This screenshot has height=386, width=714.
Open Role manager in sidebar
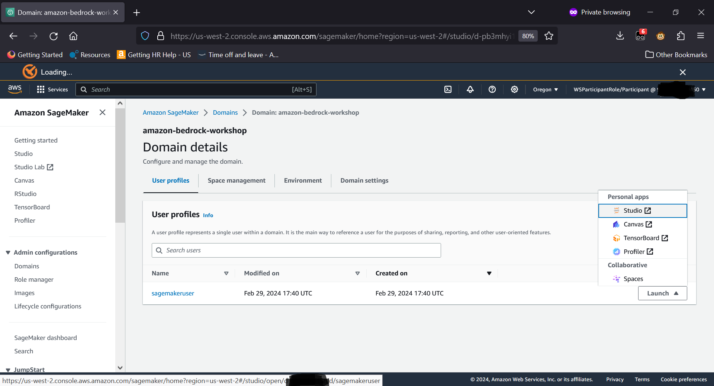(x=34, y=279)
